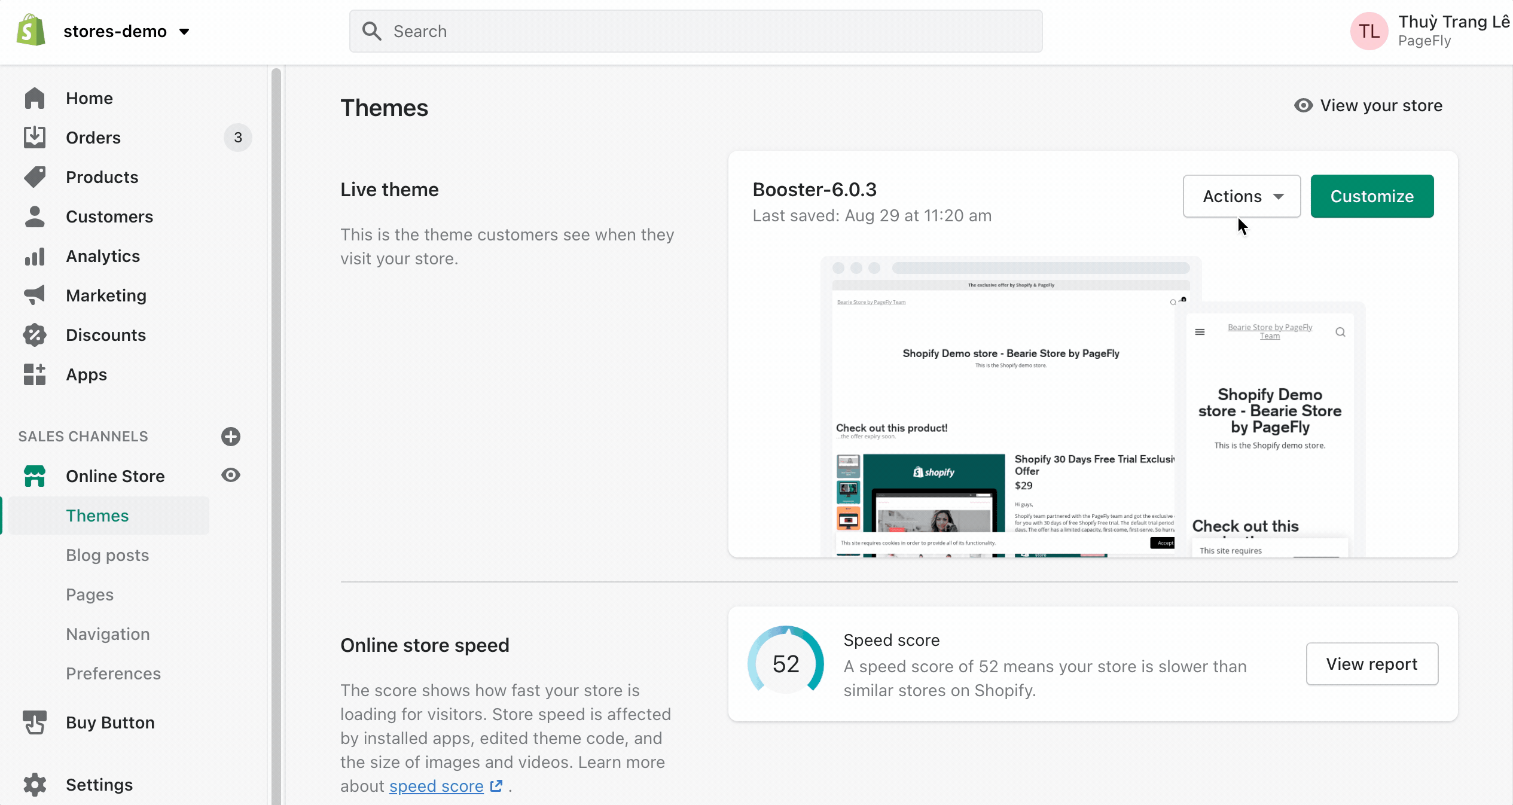Open the stores-demo store switcher dropdown
1513x805 pixels.
coord(126,31)
